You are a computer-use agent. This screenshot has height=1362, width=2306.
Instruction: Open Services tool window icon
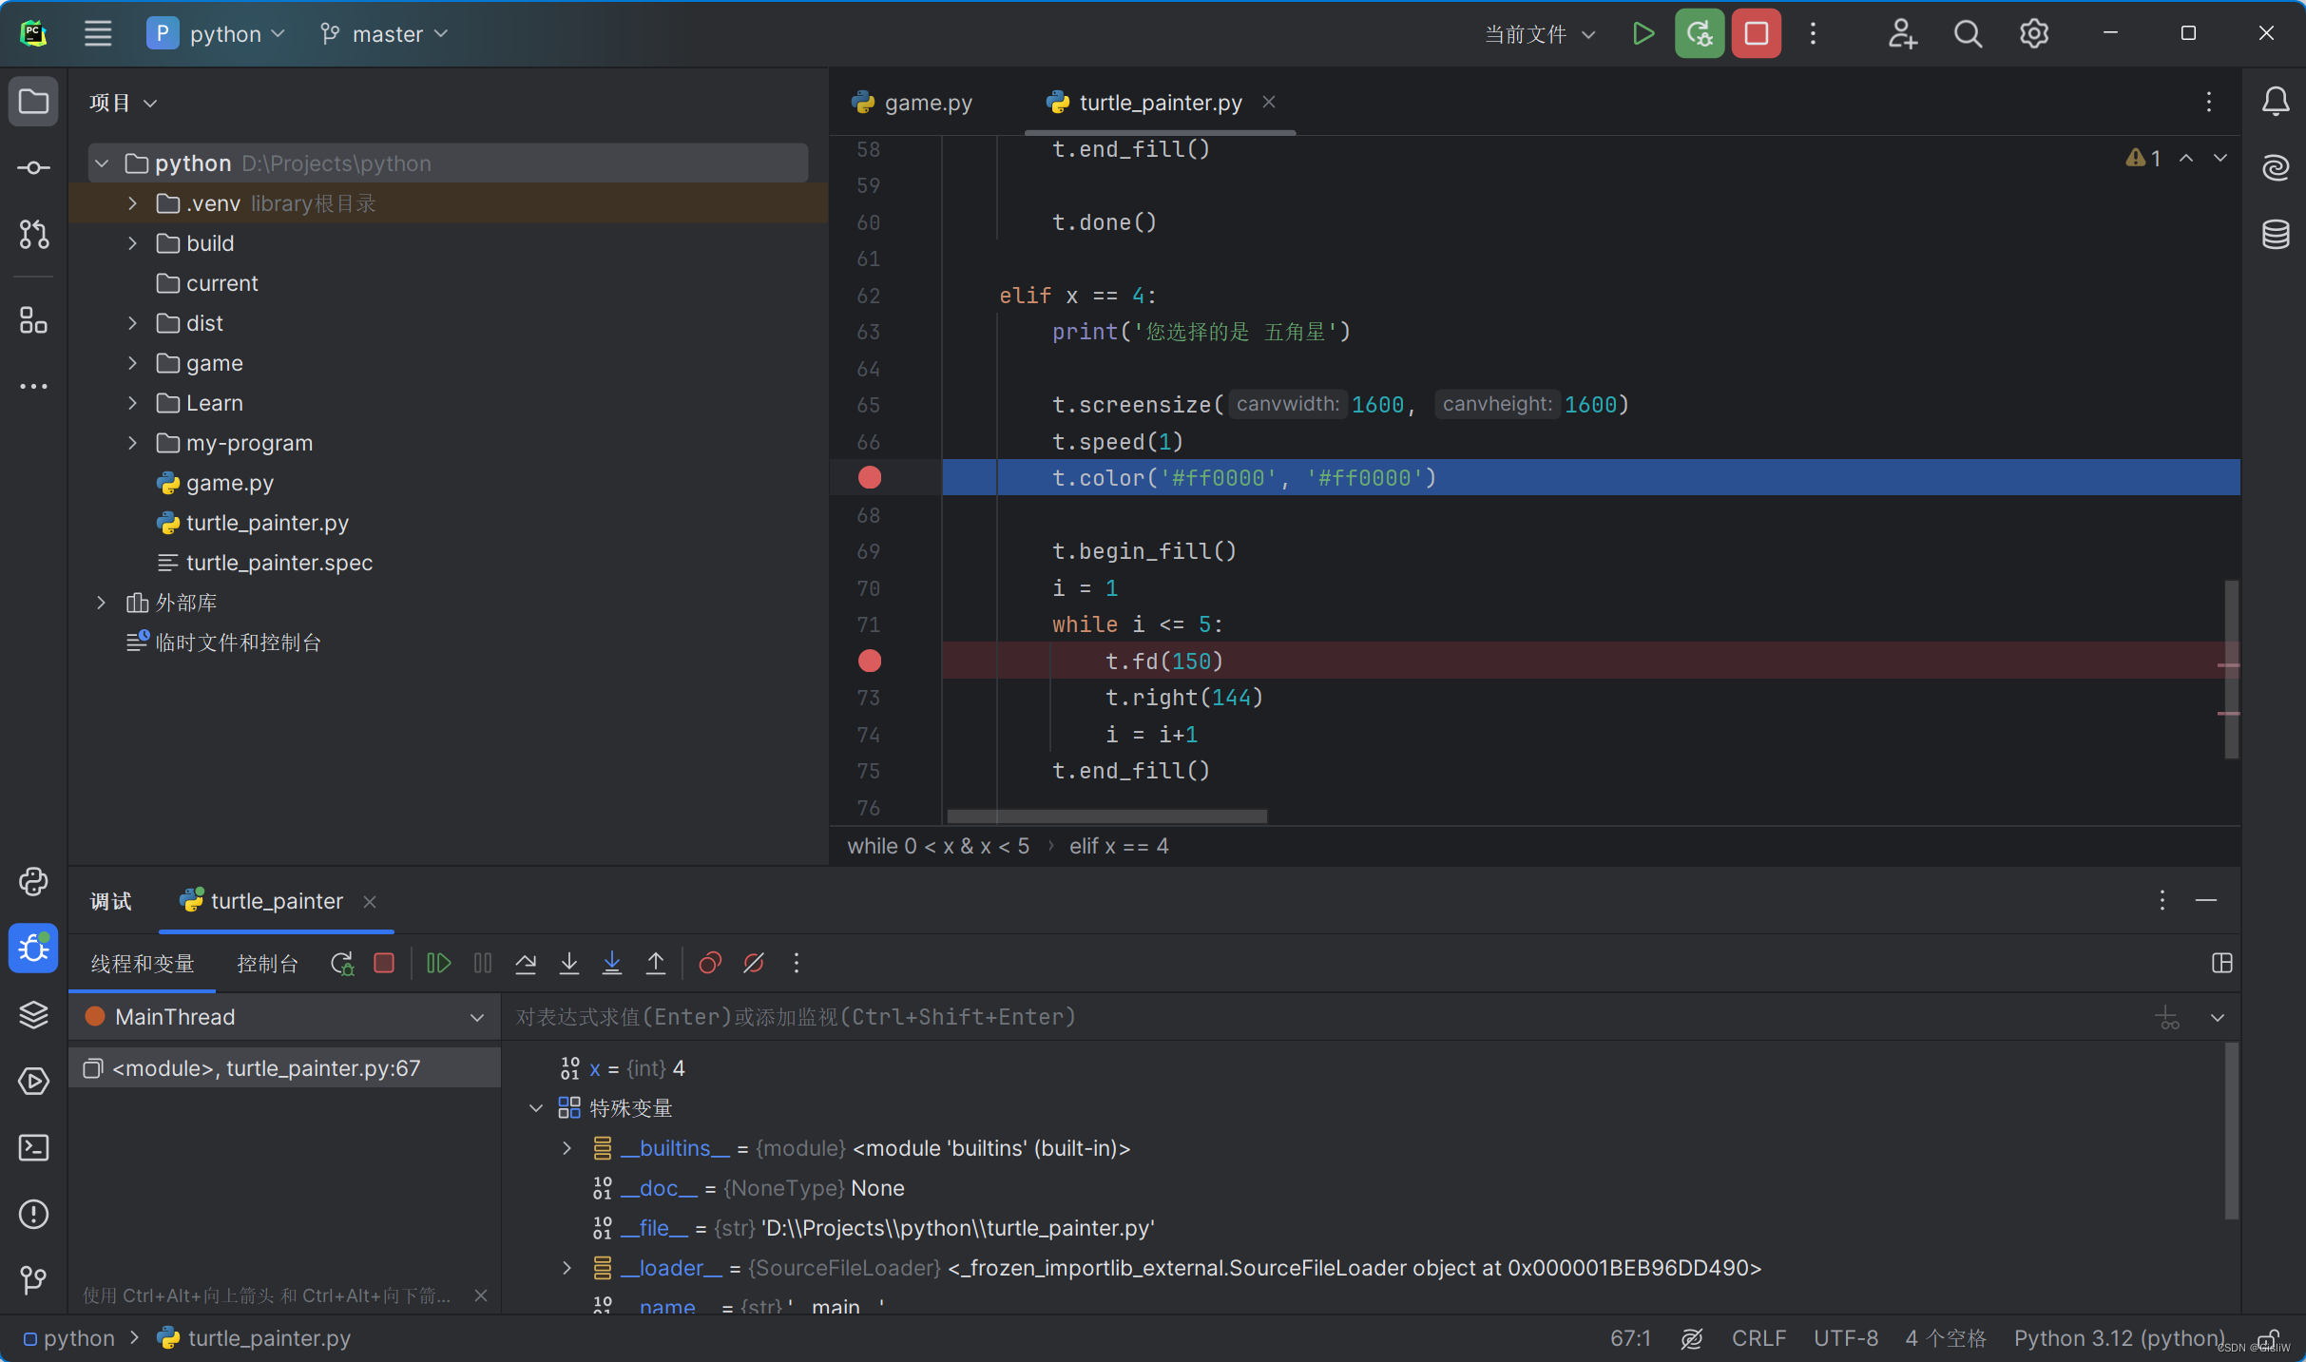33,1082
